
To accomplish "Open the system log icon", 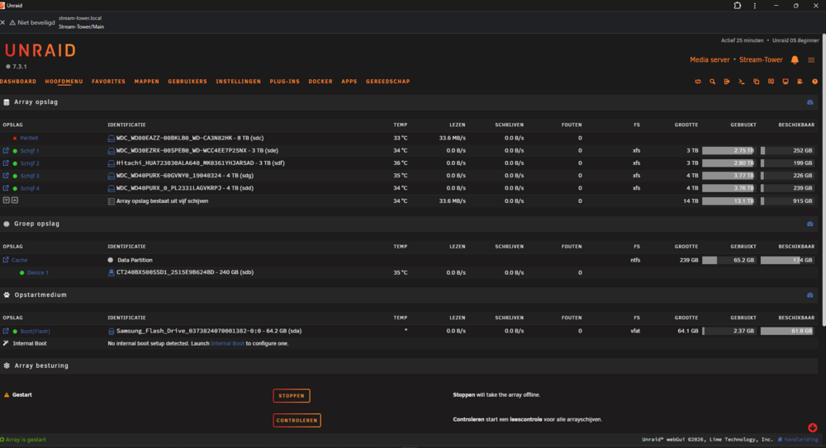I will pos(800,82).
